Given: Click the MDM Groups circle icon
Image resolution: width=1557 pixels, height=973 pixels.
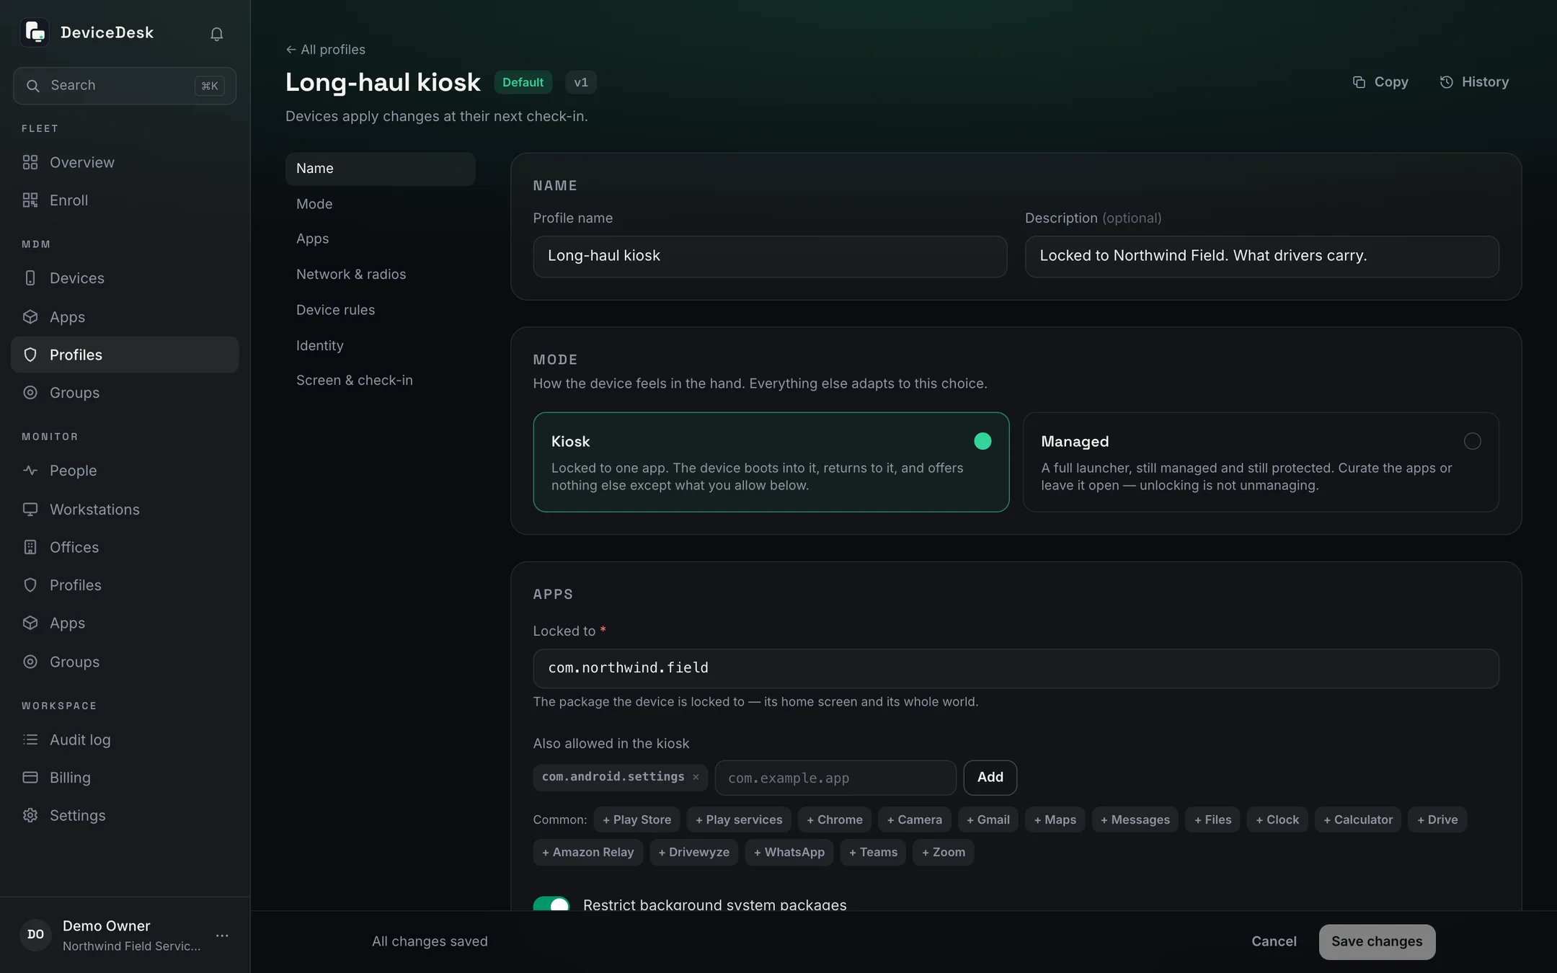Looking at the screenshot, I should [30, 393].
